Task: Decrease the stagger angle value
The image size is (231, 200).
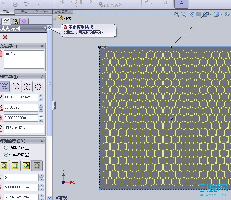Action: pos(41,110)
